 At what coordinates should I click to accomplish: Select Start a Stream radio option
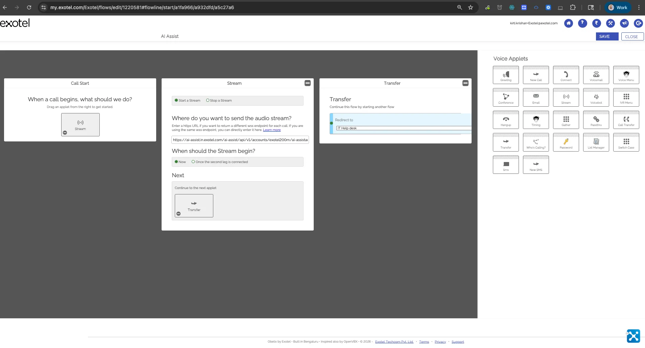point(176,100)
